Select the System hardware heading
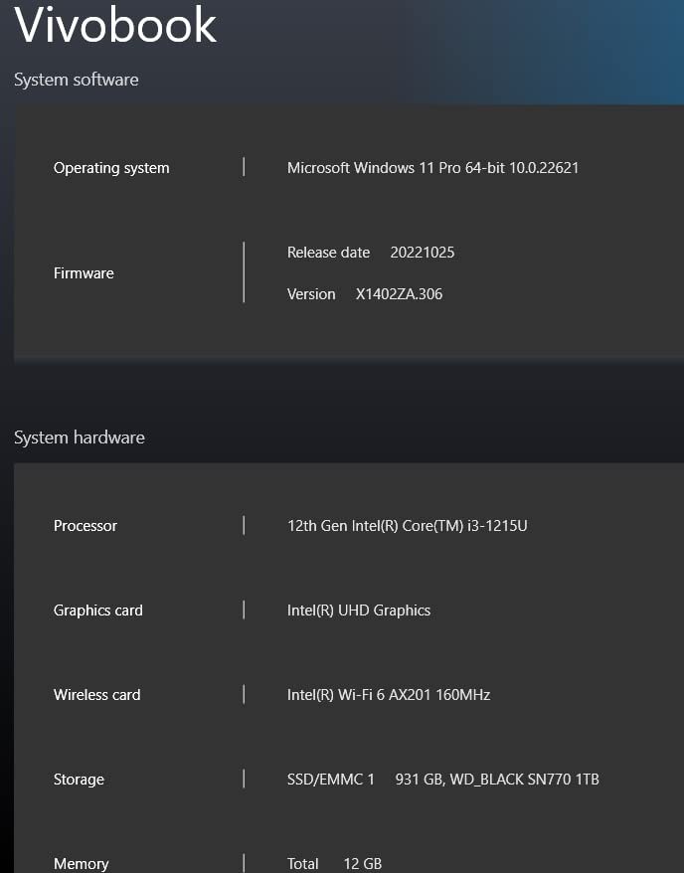Screen dimensions: 684x873 click(x=80, y=437)
